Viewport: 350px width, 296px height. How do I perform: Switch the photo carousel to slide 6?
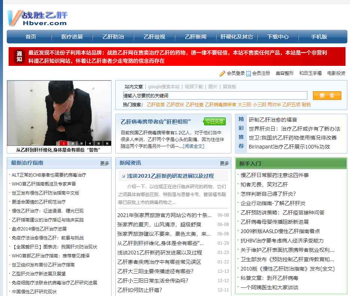click(x=107, y=143)
